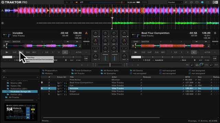
Task: Increase loop size arrow on Deck A
Action: [x=69, y=52]
